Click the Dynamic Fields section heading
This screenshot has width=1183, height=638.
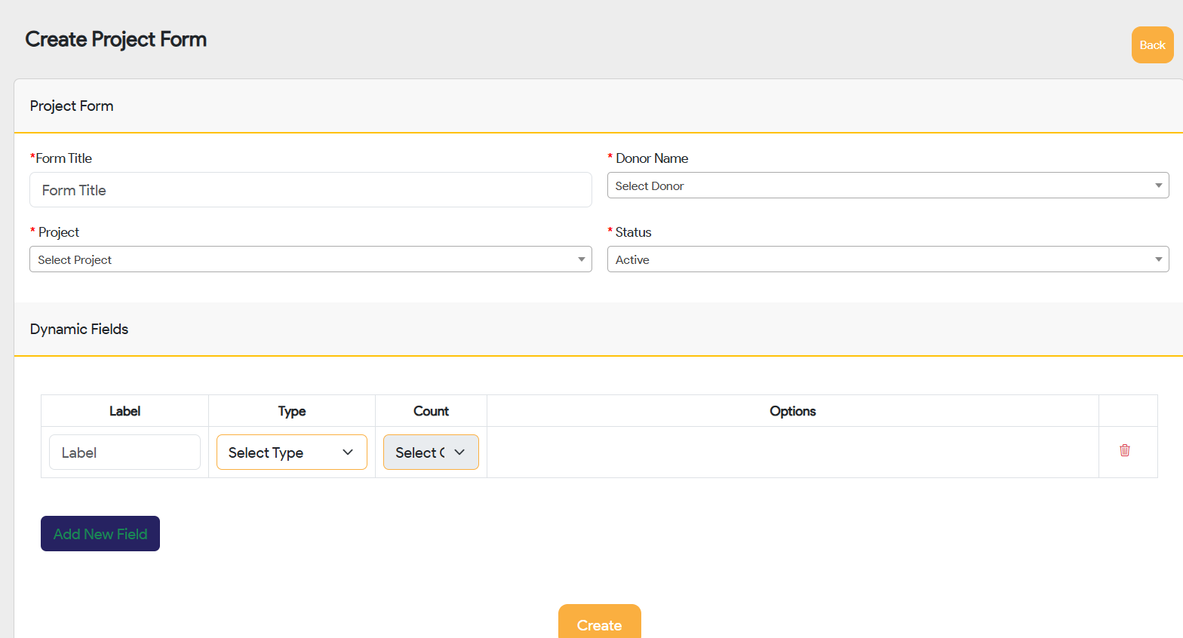point(79,329)
